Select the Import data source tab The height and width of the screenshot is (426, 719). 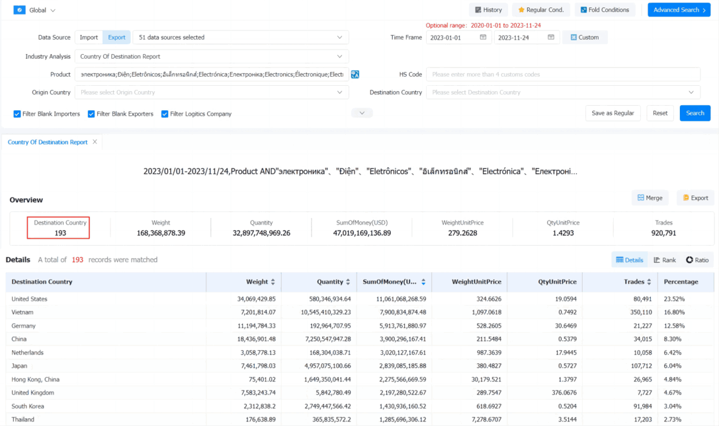89,37
